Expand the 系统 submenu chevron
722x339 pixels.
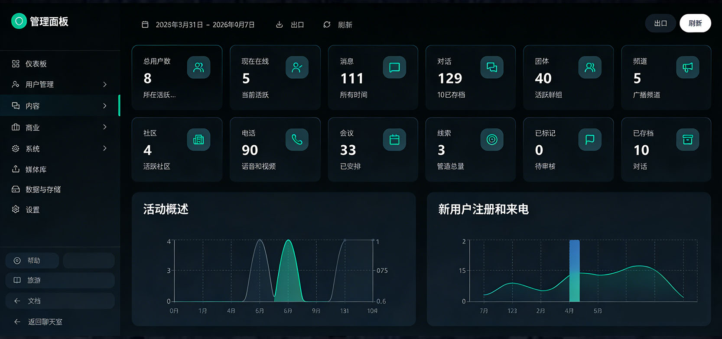(x=105, y=148)
